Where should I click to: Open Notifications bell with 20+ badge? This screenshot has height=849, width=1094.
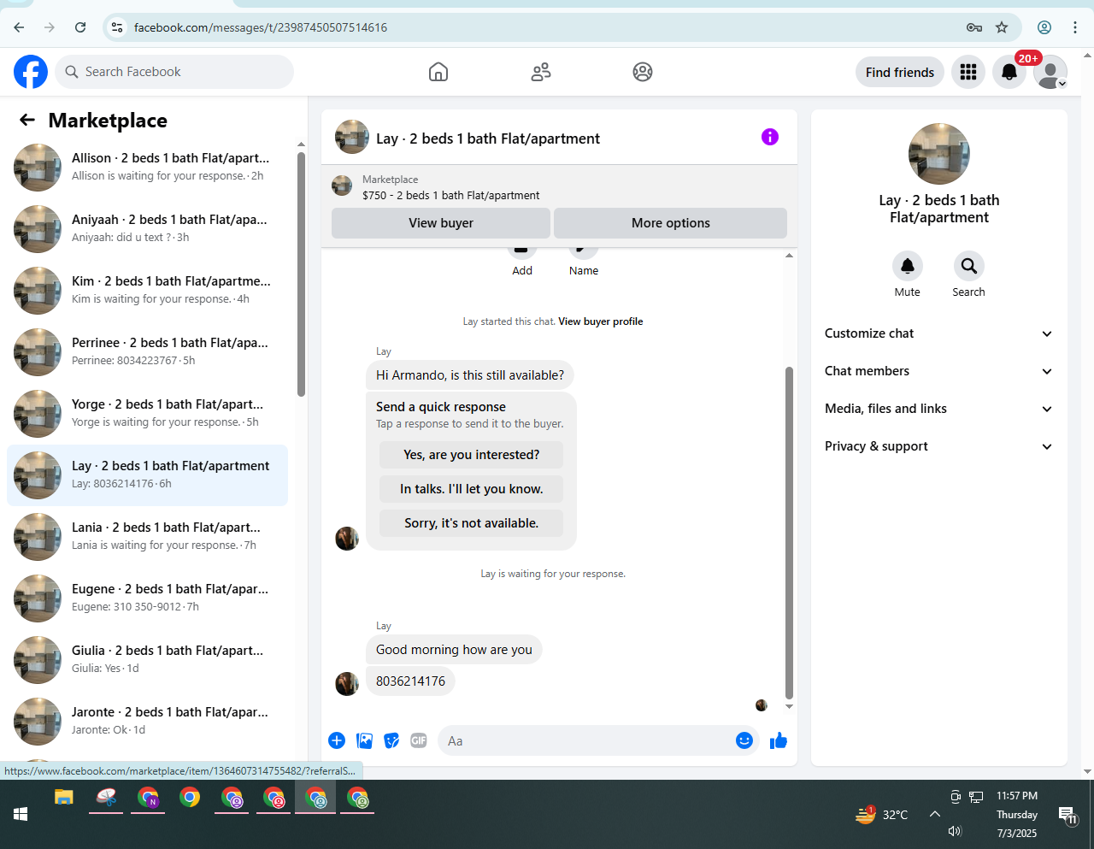(x=1009, y=72)
